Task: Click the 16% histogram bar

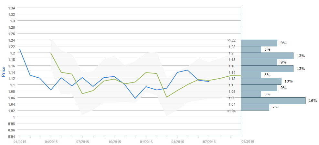Action: tap(273, 101)
